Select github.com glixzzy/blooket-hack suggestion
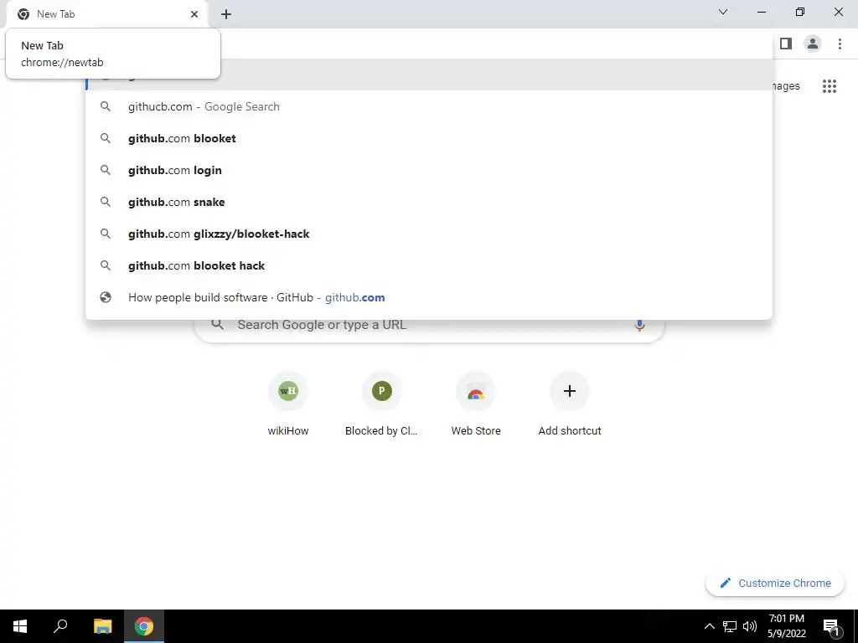The image size is (858, 643). pyautogui.click(x=428, y=234)
